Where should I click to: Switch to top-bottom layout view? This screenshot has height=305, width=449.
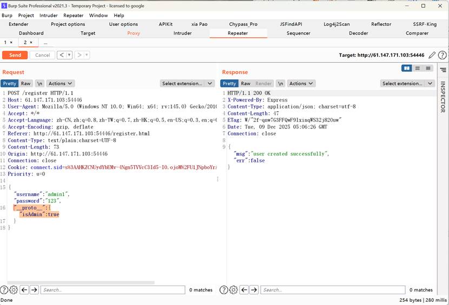[x=418, y=68]
